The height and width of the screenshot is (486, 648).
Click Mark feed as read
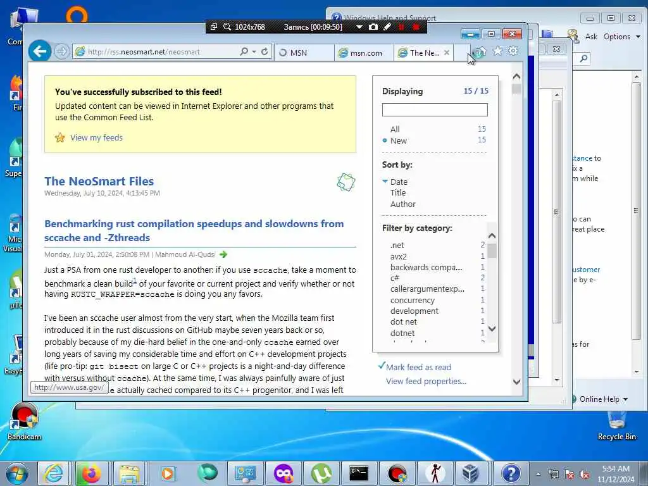[x=418, y=367]
